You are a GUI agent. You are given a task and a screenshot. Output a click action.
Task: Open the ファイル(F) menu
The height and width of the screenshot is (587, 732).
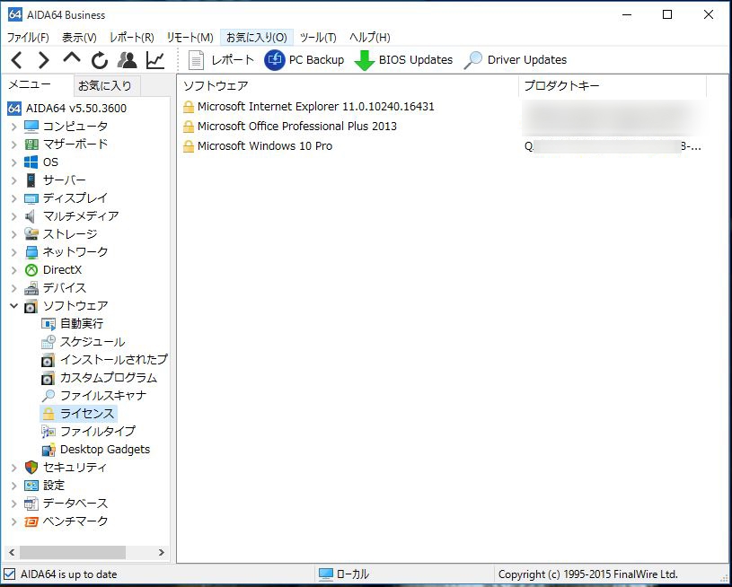tap(28, 38)
